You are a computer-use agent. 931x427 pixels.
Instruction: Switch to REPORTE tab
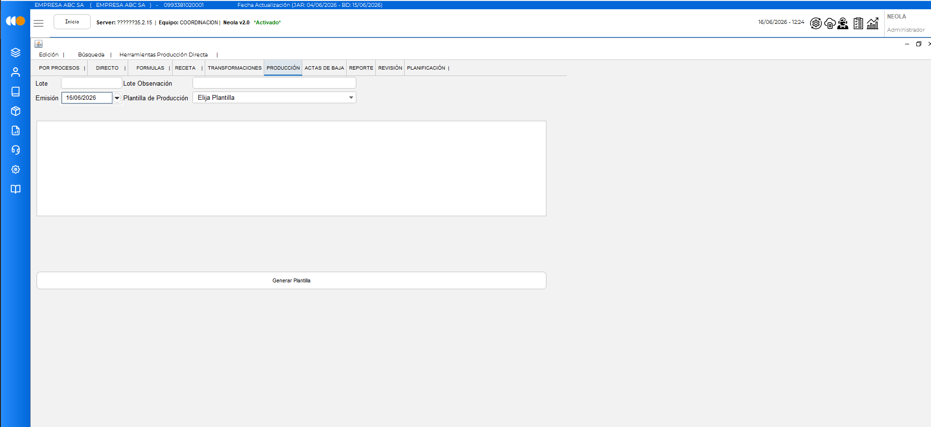tap(361, 68)
